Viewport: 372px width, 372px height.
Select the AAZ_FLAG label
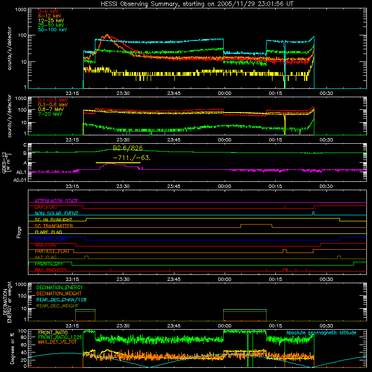tap(46, 258)
